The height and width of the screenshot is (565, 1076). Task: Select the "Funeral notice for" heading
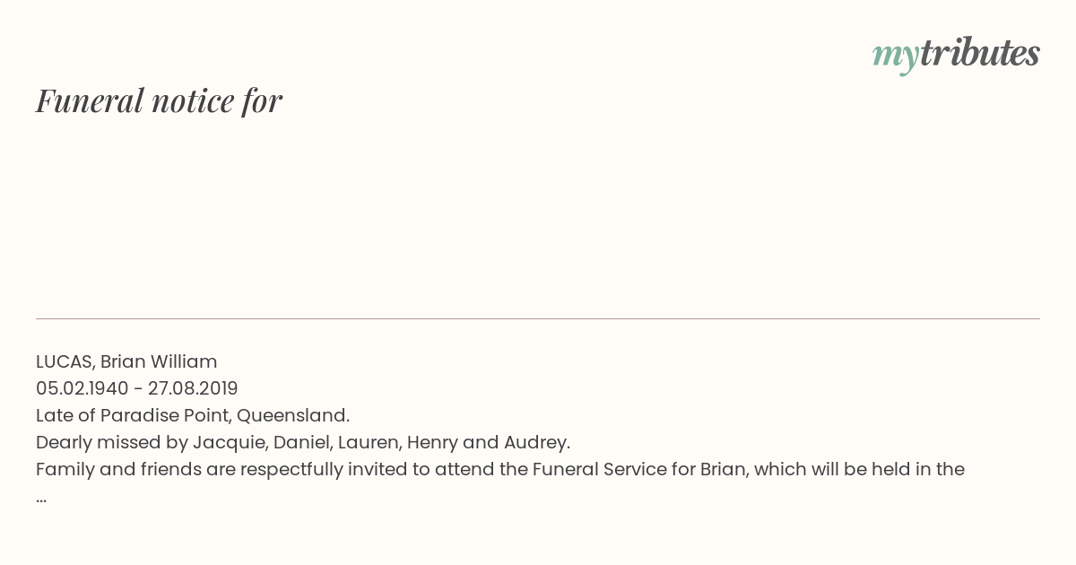tap(159, 100)
